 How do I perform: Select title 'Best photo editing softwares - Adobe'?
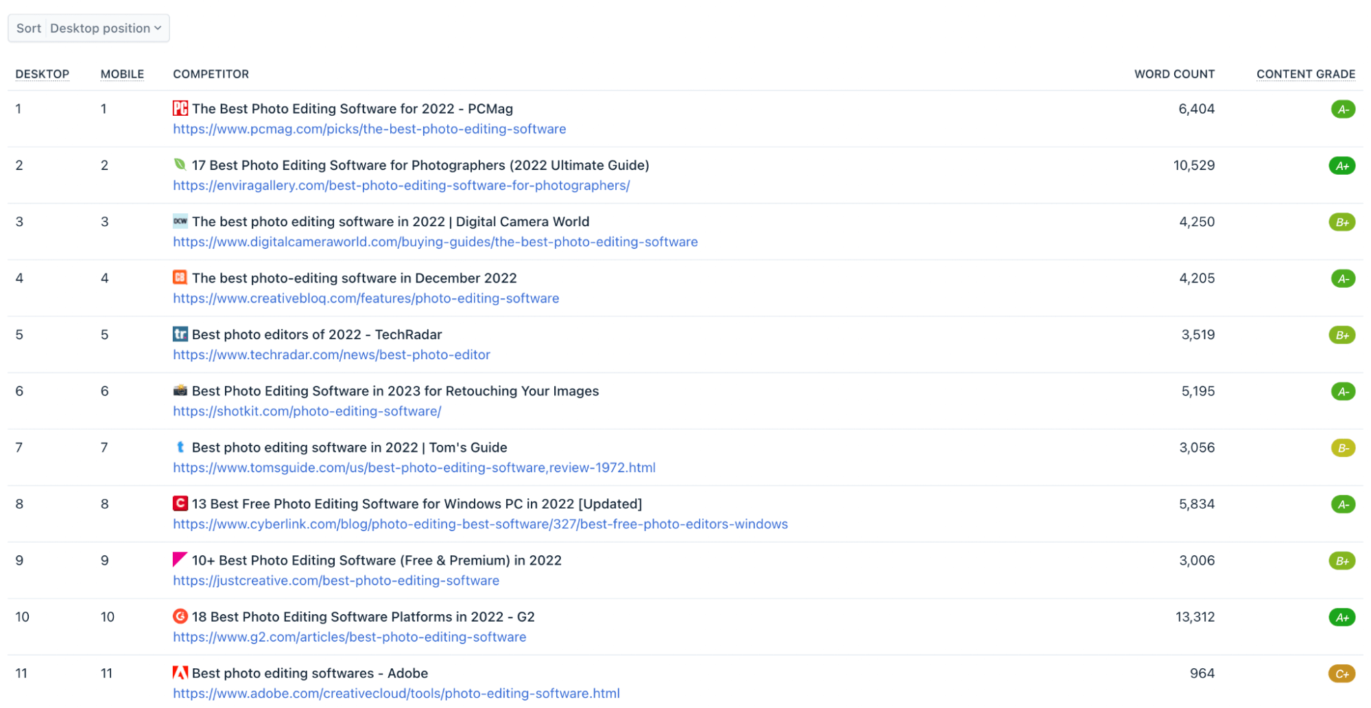coord(310,673)
